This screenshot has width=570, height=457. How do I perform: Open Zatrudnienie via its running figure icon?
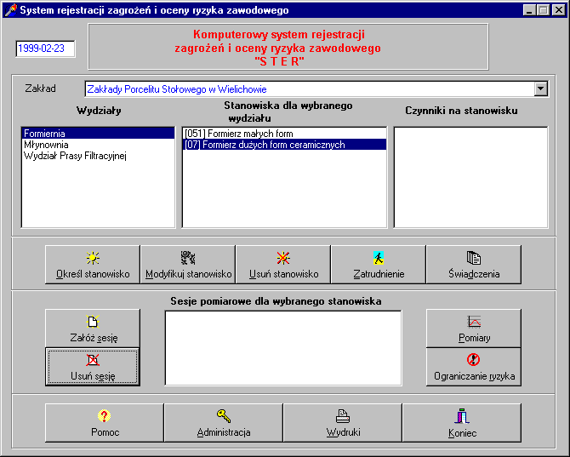(378, 258)
